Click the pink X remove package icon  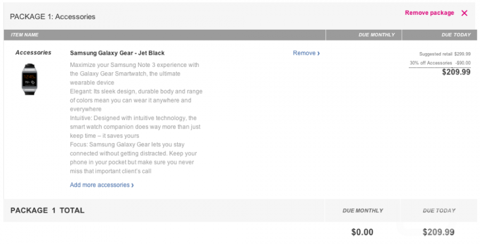(x=464, y=13)
